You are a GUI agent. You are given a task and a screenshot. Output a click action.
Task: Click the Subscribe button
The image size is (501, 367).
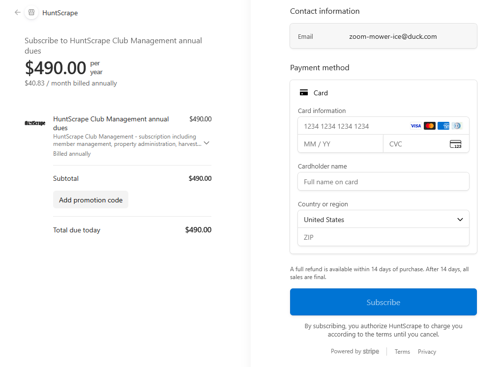pyautogui.click(x=383, y=302)
